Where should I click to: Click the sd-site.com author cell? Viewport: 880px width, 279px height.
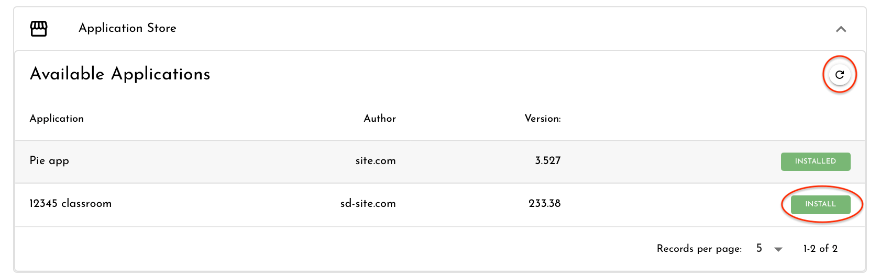pos(368,203)
